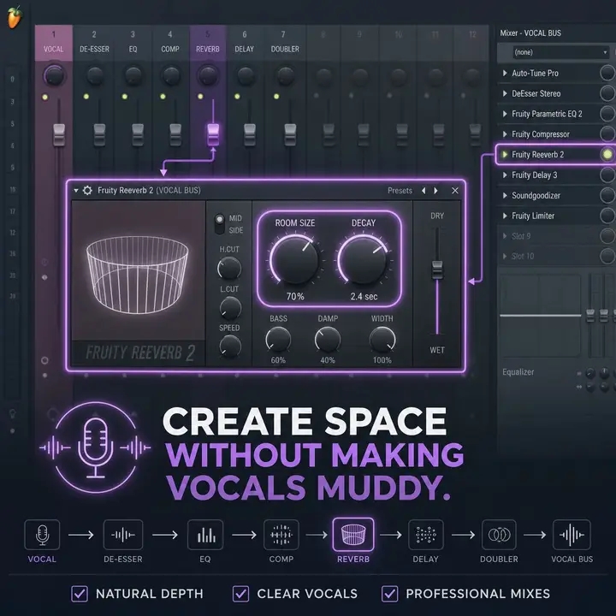Click the FL Studio fruit logo
The width and height of the screenshot is (616, 616).
point(15,17)
